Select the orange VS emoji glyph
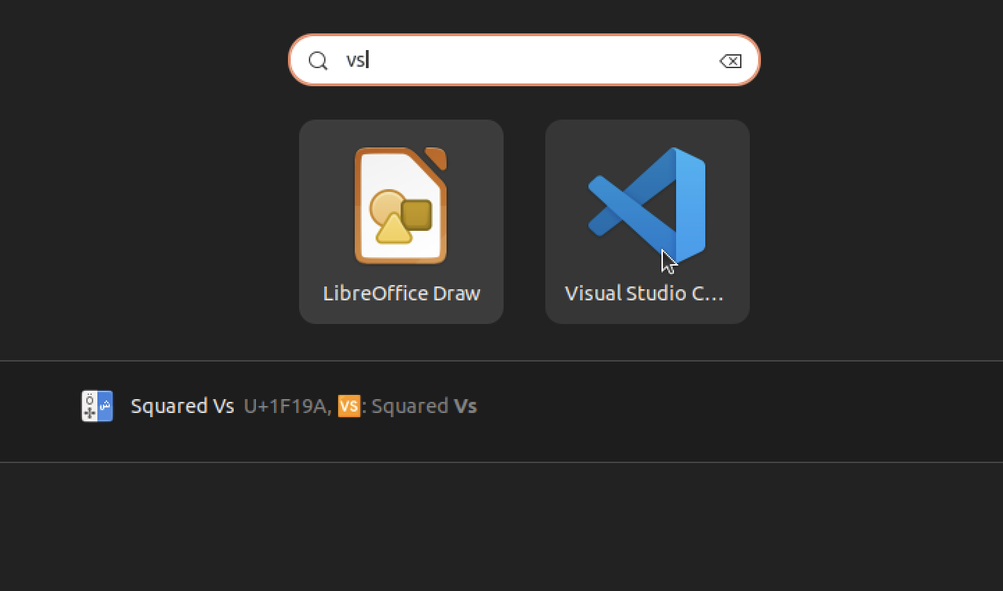Viewport: 1003px width, 591px height. [x=349, y=405]
